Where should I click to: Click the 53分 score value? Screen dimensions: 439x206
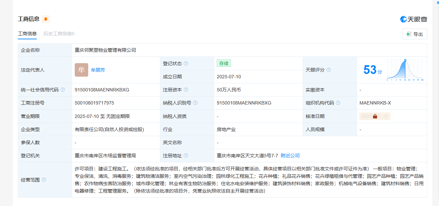tap(373, 70)
